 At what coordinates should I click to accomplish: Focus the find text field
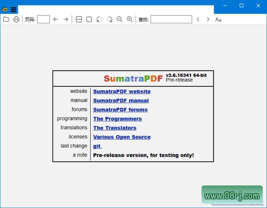171,19
